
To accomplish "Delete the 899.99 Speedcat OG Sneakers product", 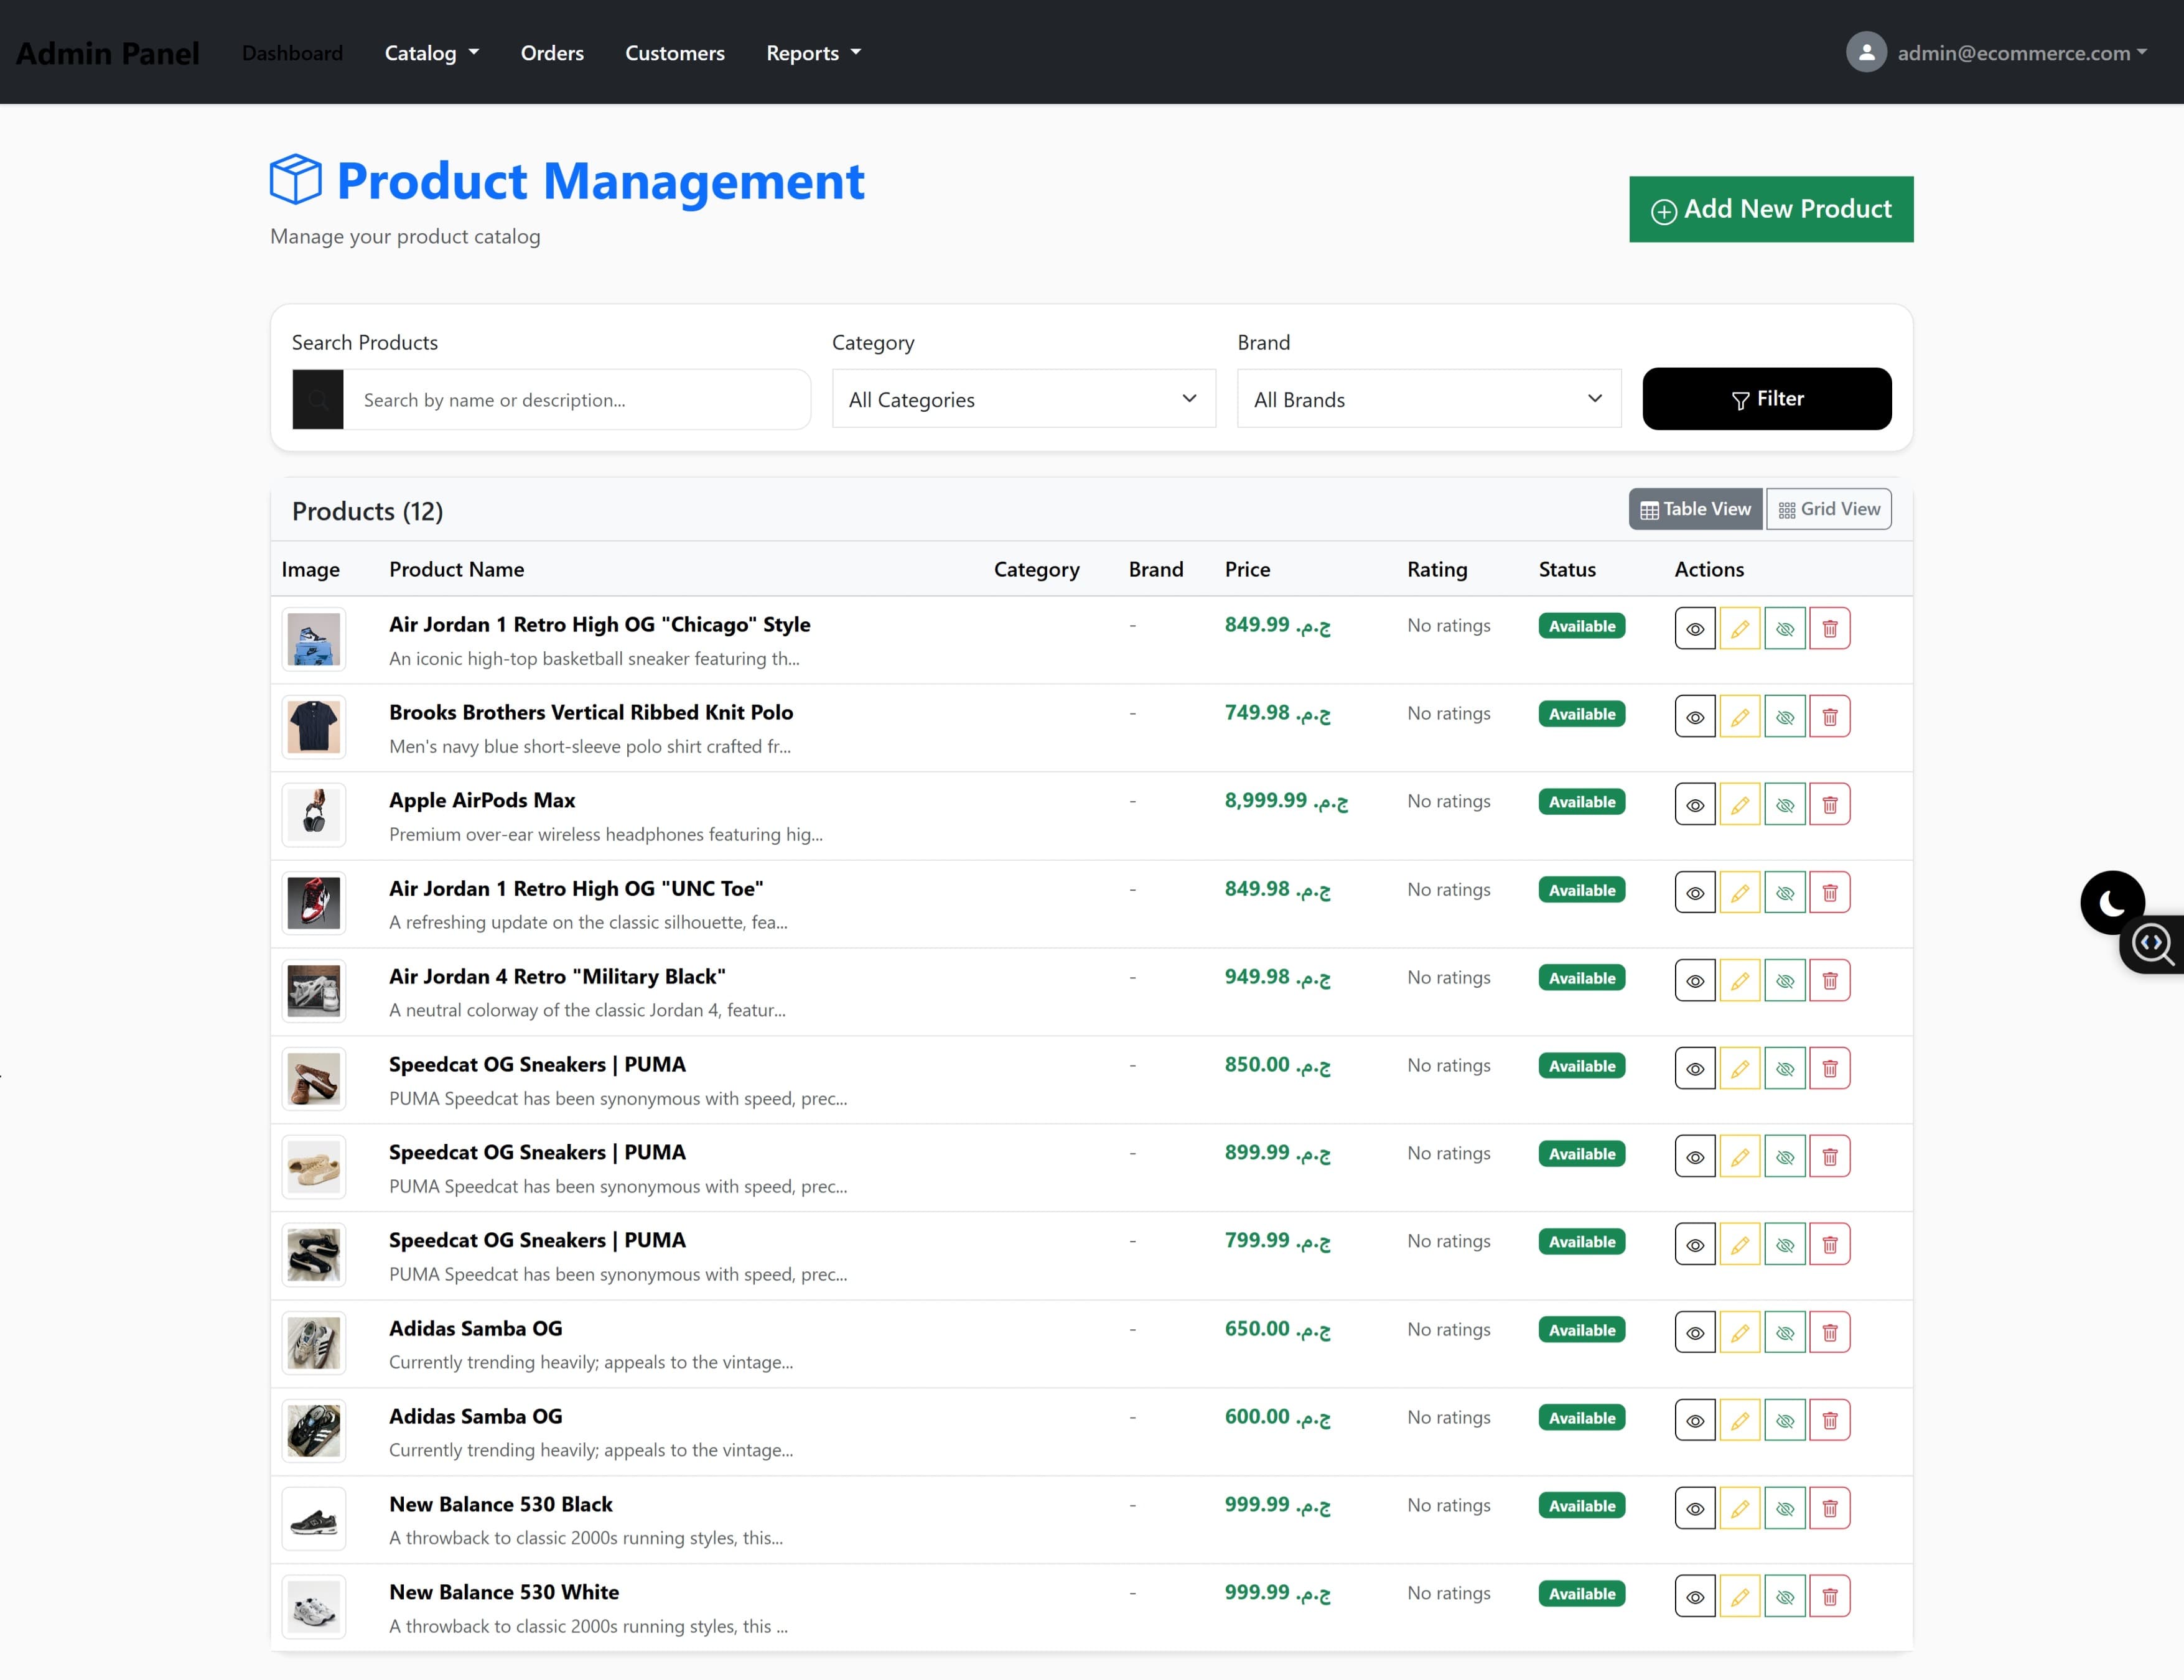I will click(1830, 1156).
